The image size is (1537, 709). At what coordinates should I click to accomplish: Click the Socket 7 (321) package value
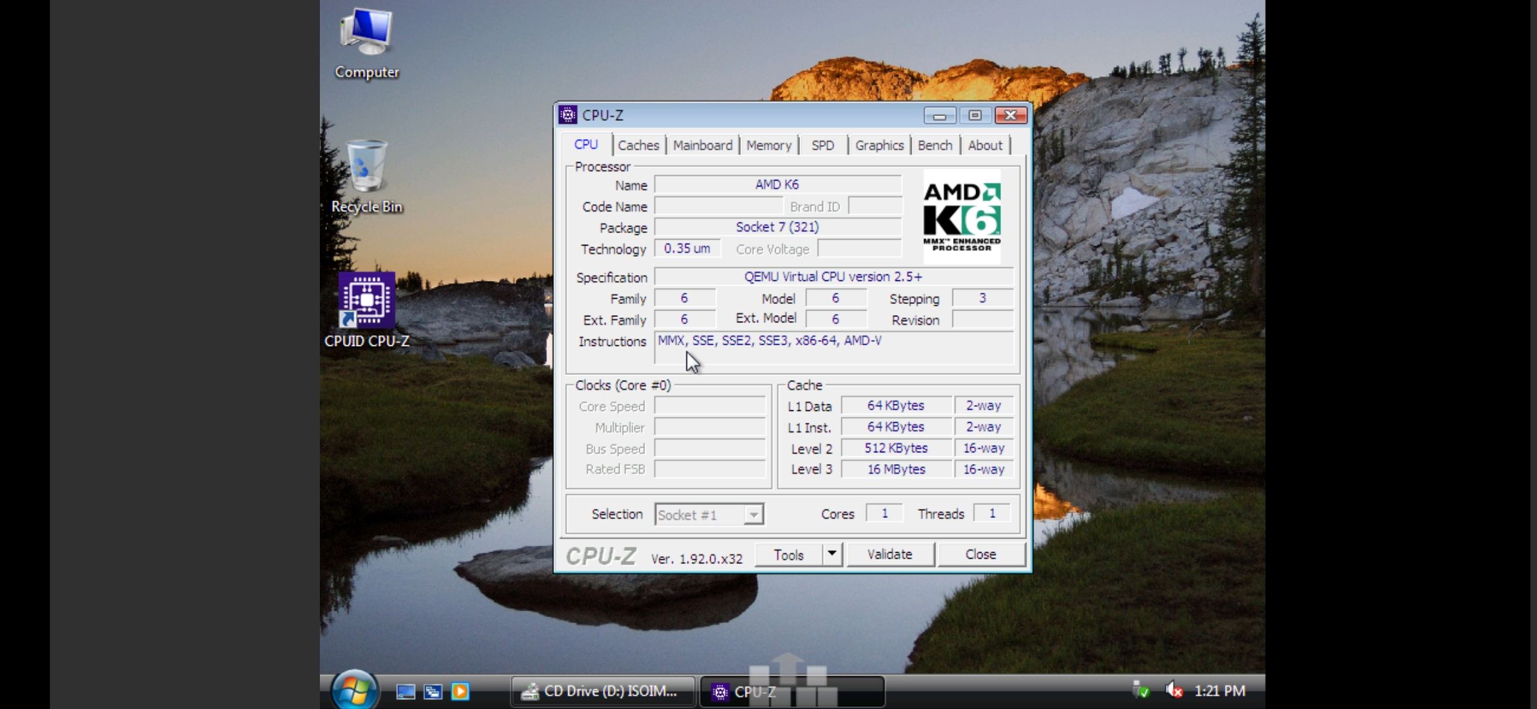point(777,227)
